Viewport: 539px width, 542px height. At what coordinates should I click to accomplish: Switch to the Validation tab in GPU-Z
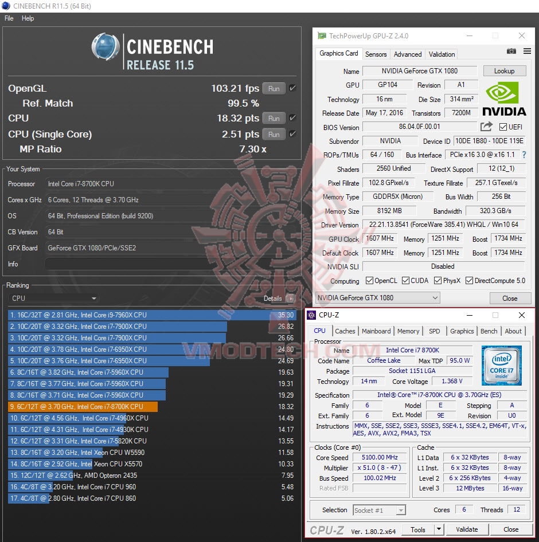(x=442, y=54)
